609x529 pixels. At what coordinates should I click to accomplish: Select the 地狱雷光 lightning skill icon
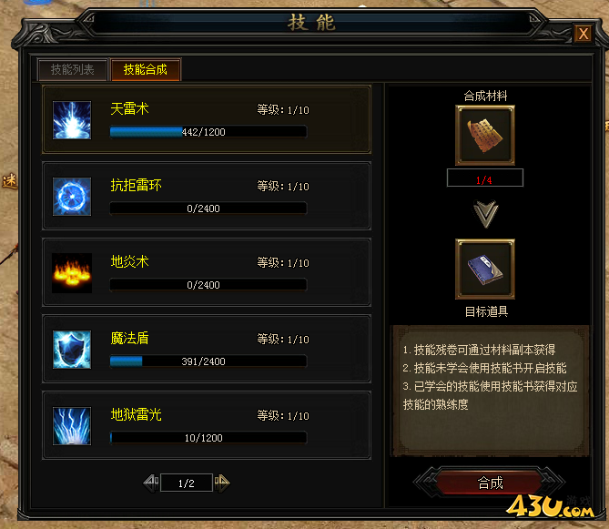point(72,426)
